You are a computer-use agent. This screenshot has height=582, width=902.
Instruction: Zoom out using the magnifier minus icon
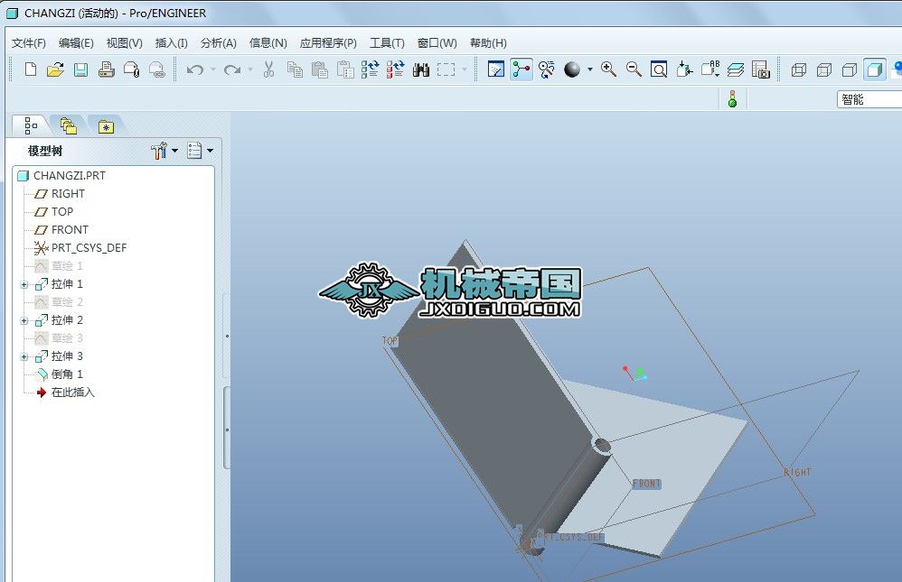tap(634, 69)
